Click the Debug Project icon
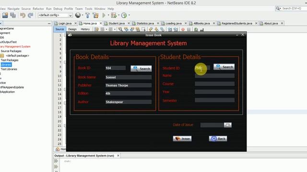This screenshot has height=172, width=307. tap(114, 15)
